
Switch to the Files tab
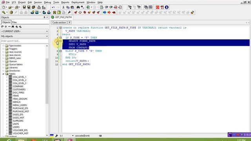15,22
